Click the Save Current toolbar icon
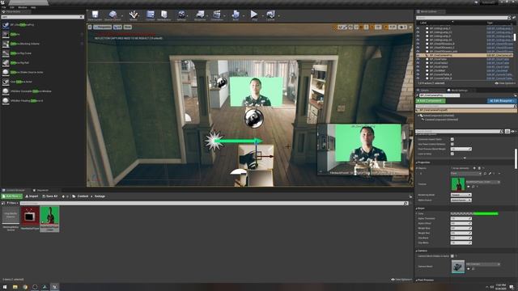 [96, 15]
